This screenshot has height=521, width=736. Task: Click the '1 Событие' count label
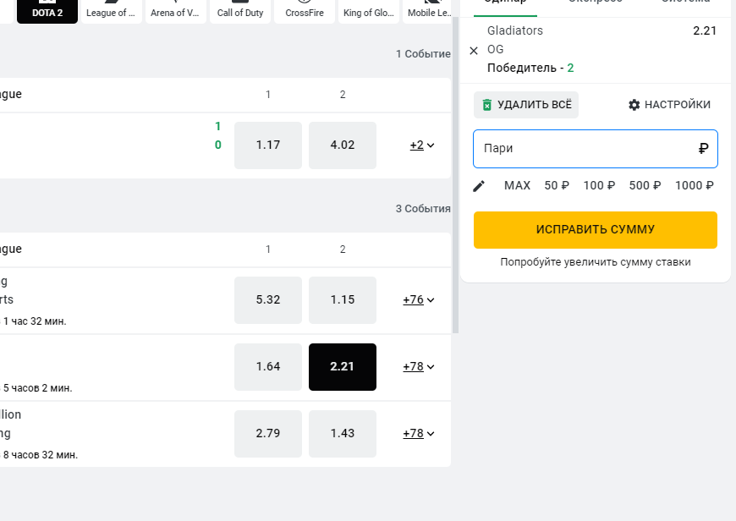coord(423,54)
